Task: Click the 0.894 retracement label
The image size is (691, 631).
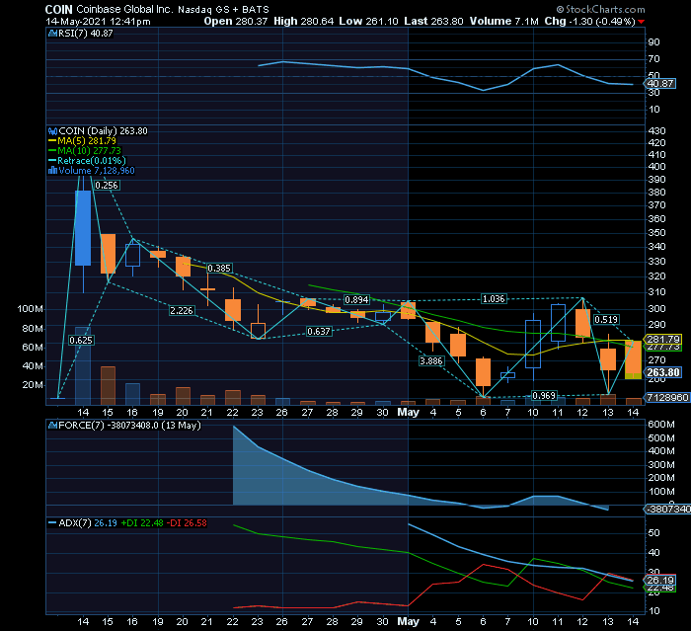Action: pyautogui.click(x=356, y=300)
